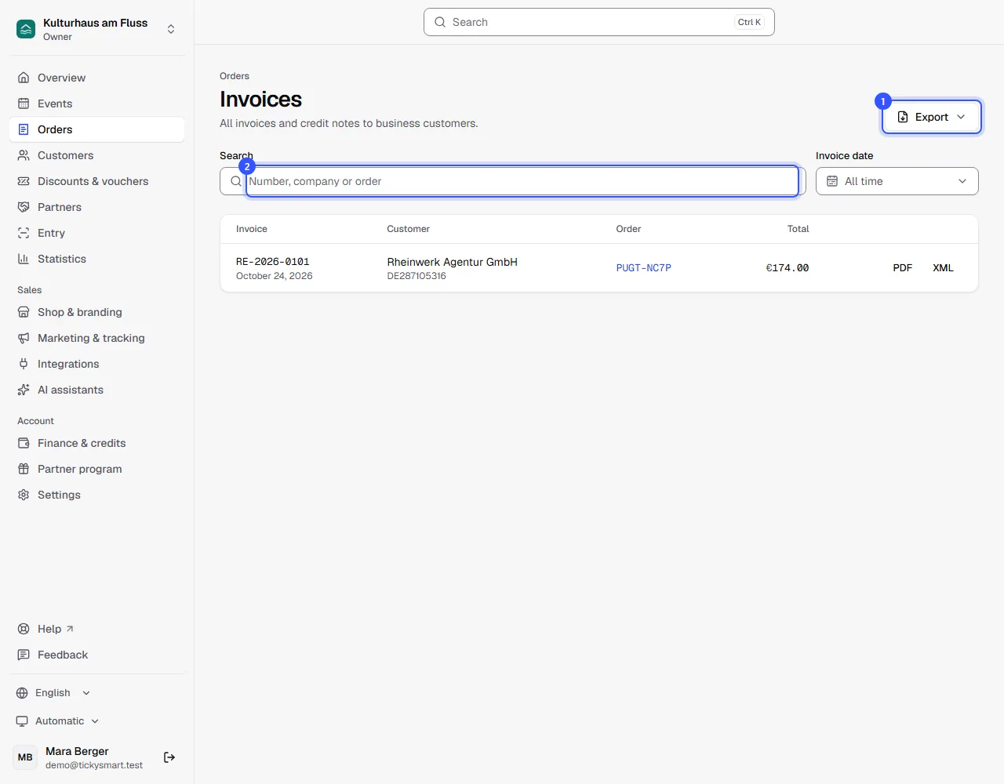Click the Feedback message icon
This screenshot has width=1004, height=784.
pyautogui.click(x=24, y=655)
